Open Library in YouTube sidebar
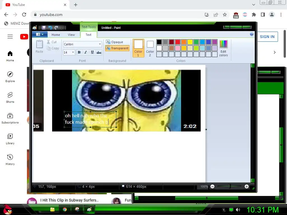 10,139
